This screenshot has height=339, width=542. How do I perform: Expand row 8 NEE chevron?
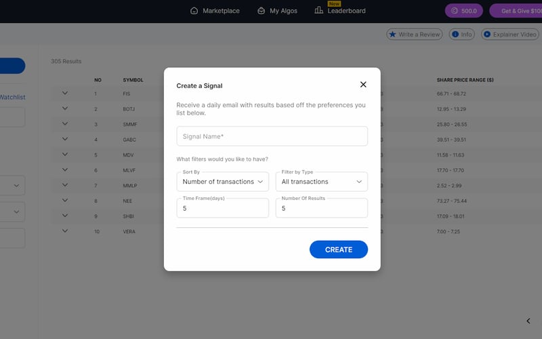[x=65, y=200]
